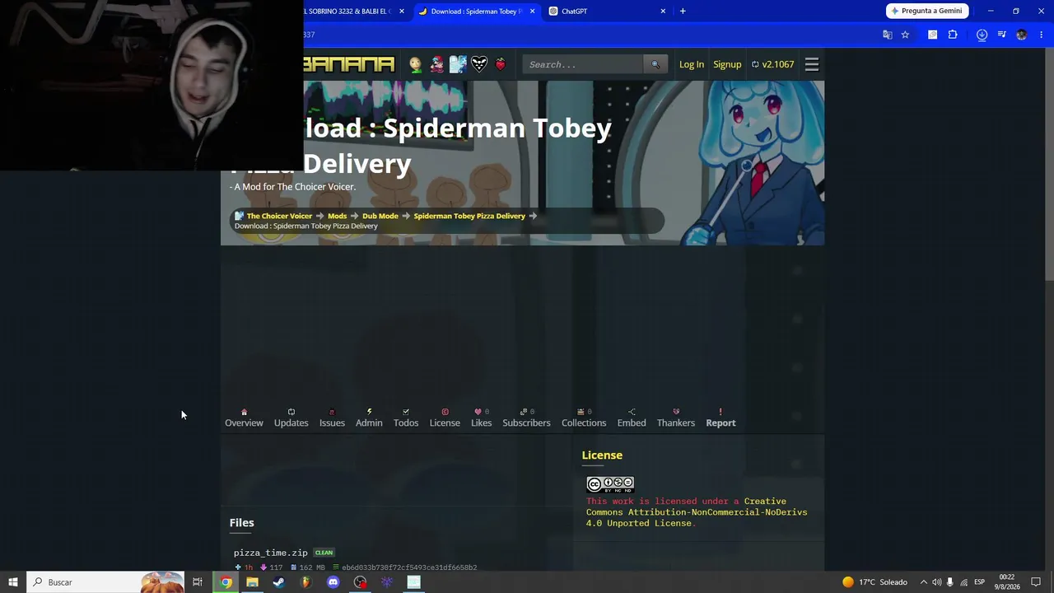The height and width of the screenshot is (593, 1054).
Task: Click the Pregunta a Gemini button
Action: pos(927,11)
